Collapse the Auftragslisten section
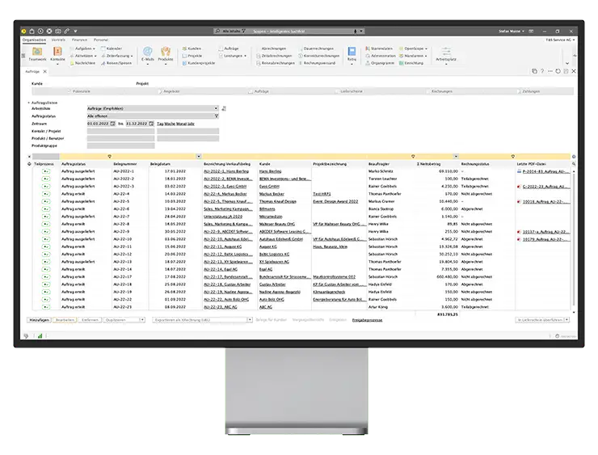598x455 pixels. coord(28,103)
